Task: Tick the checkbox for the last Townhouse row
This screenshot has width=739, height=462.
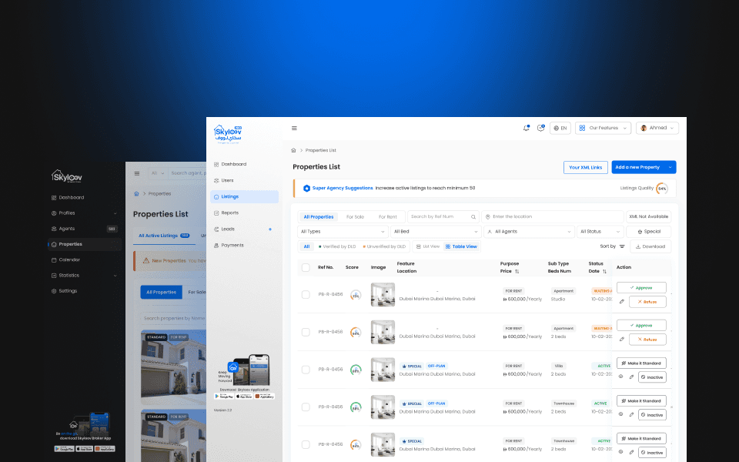Action: point(306,444)
